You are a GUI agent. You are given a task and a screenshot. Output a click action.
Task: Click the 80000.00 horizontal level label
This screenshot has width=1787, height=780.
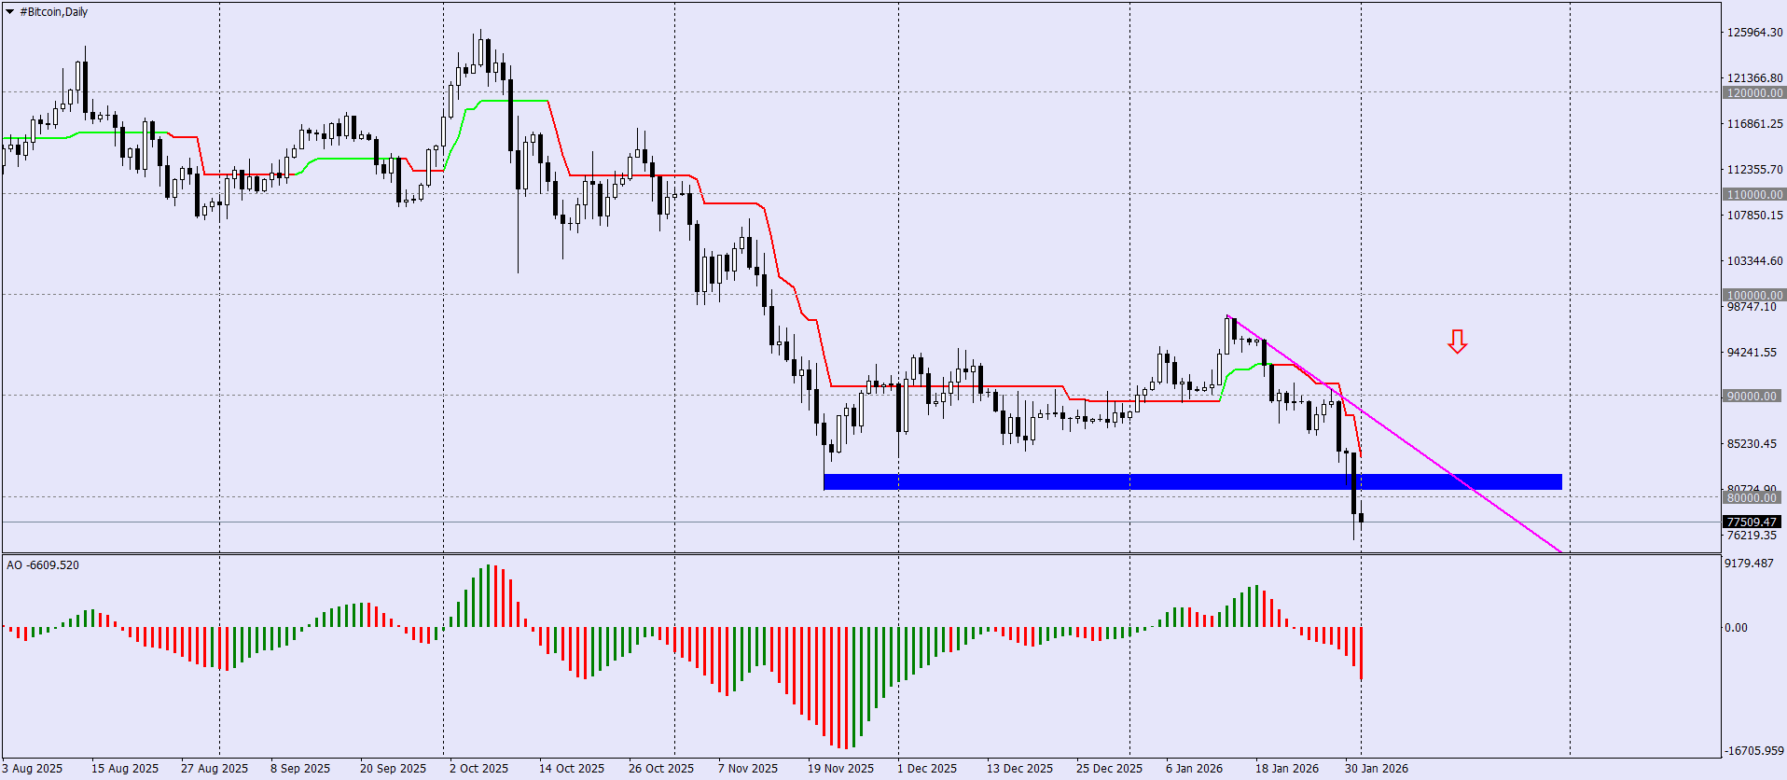[x=1752, y=497]
